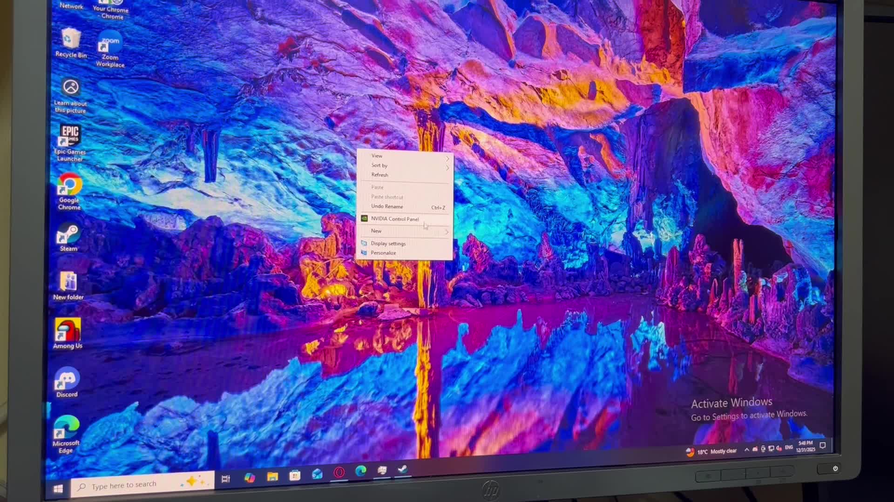Screen dimensions: 894x502
Task: Select the Microsoft Edge desktop shortcut
Action: point(66,434)
